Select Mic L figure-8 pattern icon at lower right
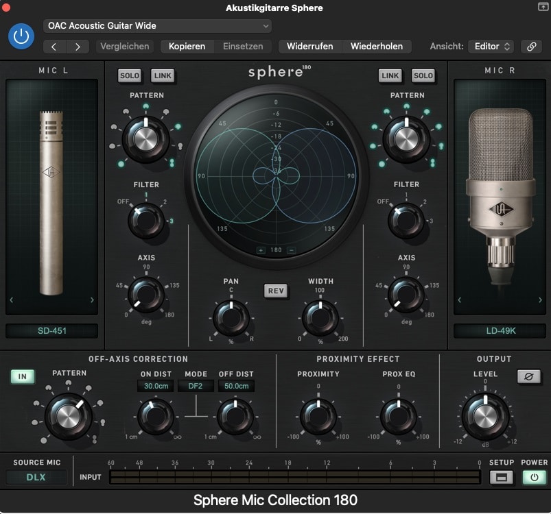Screen dimensions: 551x514 (172, 163)
